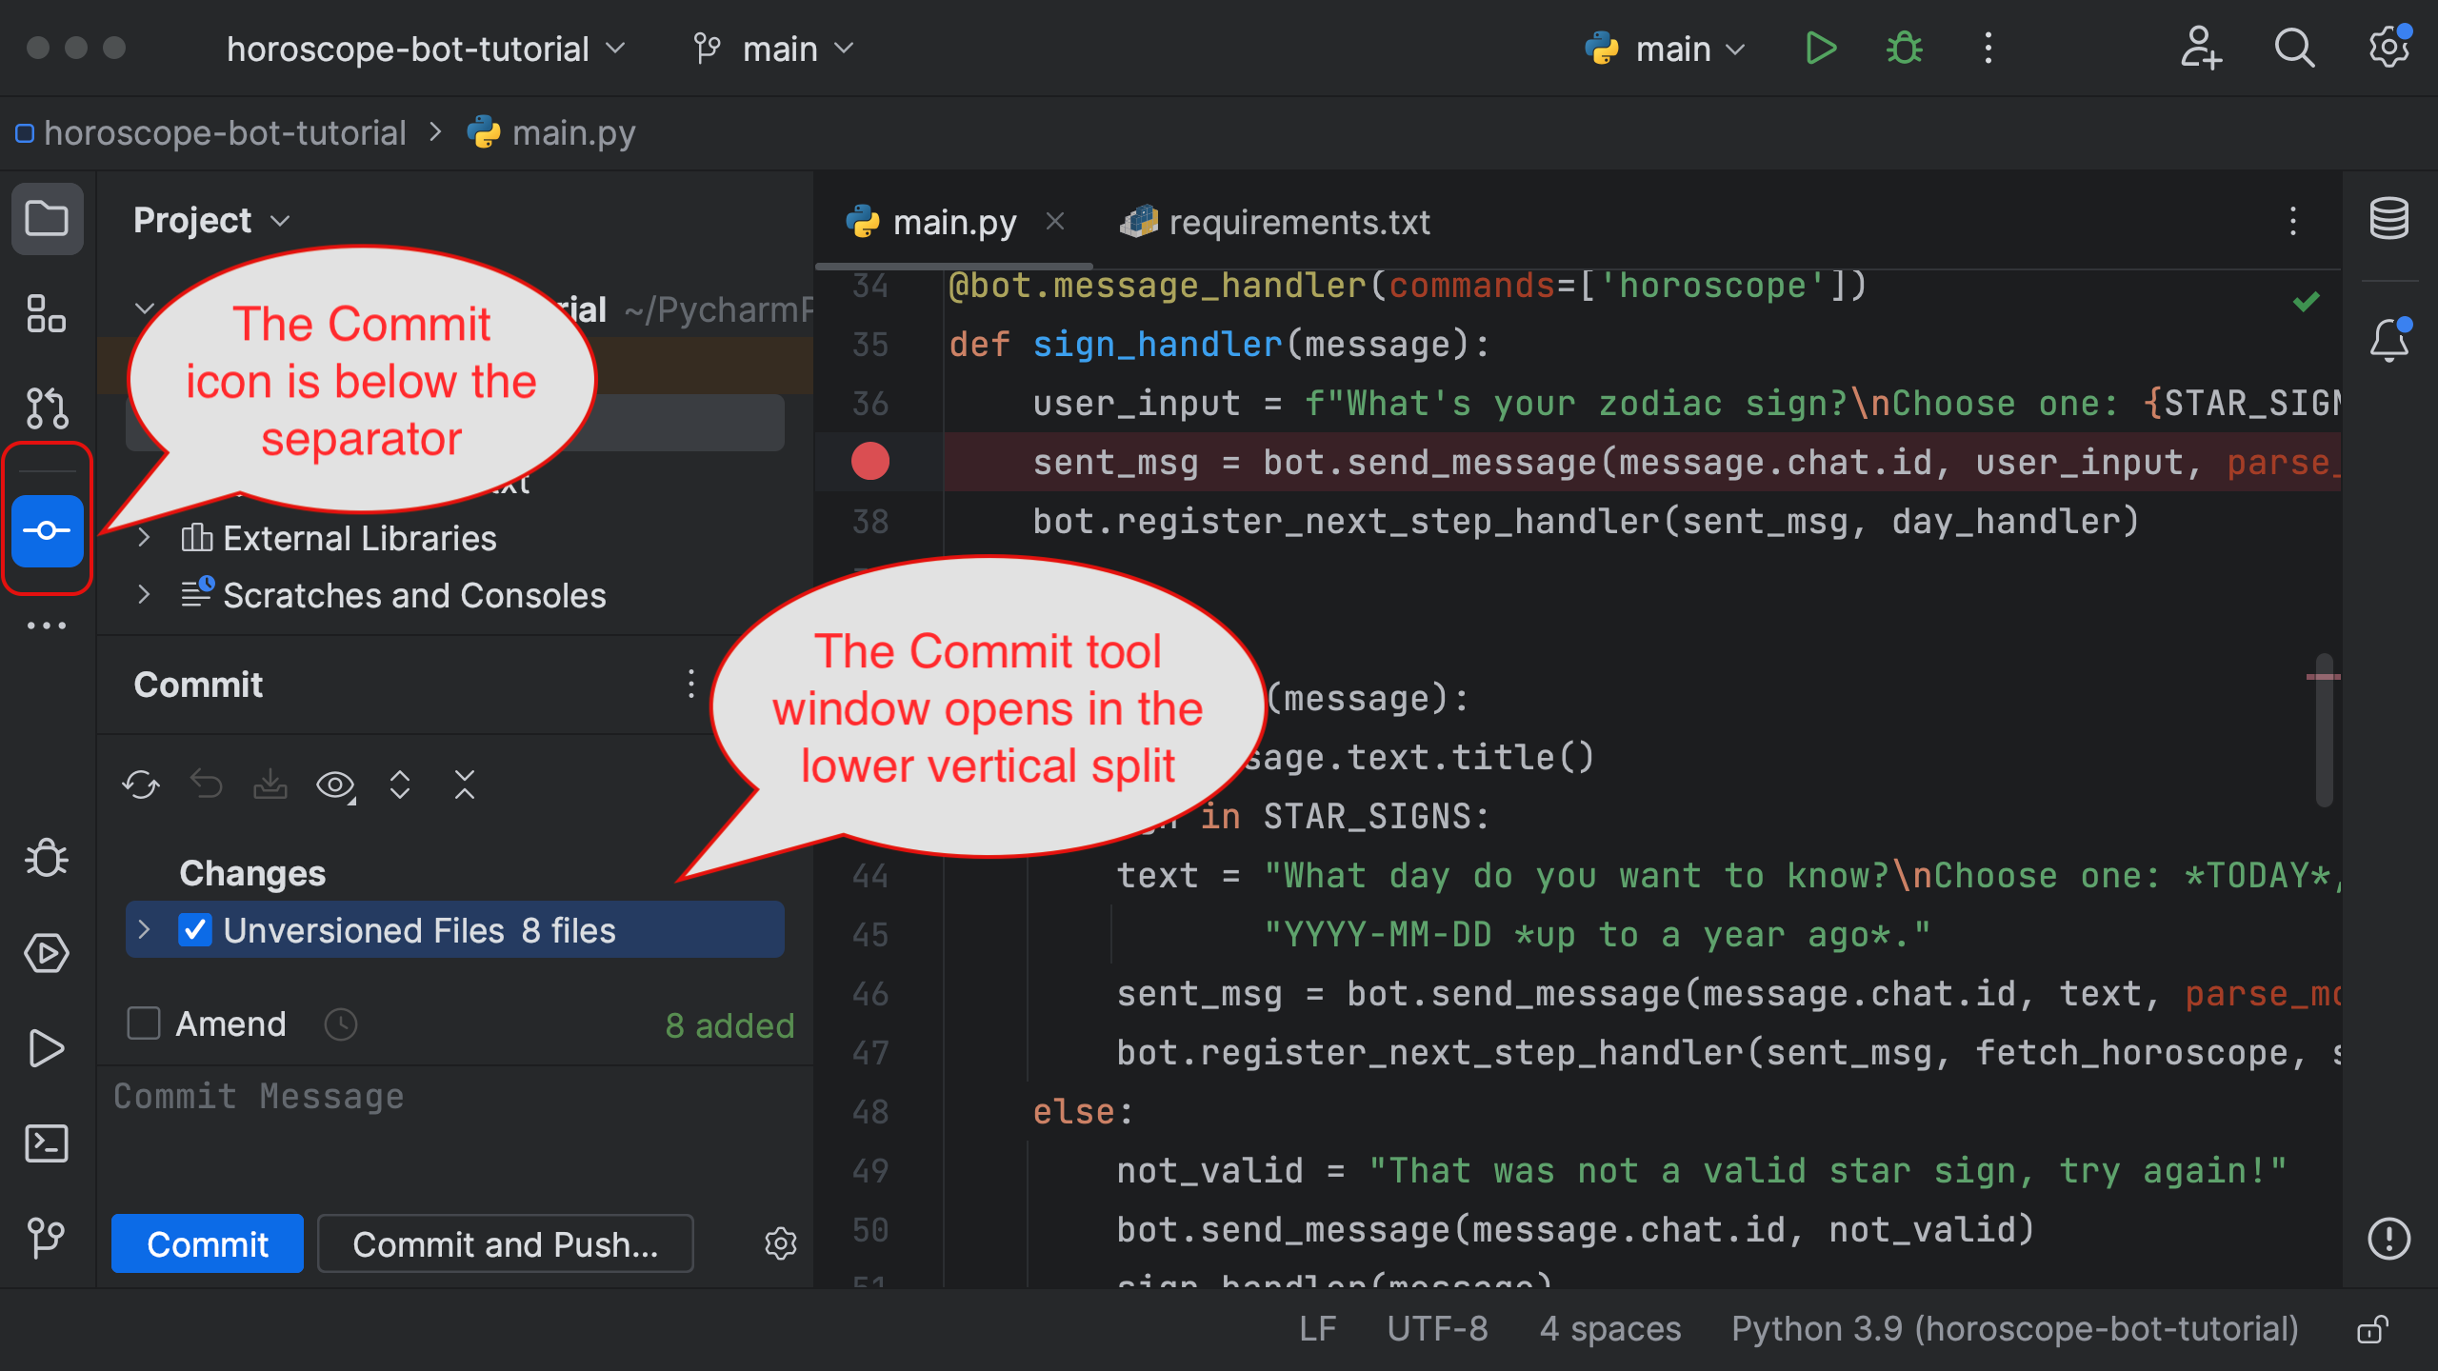Click the Commit button

[x=206, y=1243]
